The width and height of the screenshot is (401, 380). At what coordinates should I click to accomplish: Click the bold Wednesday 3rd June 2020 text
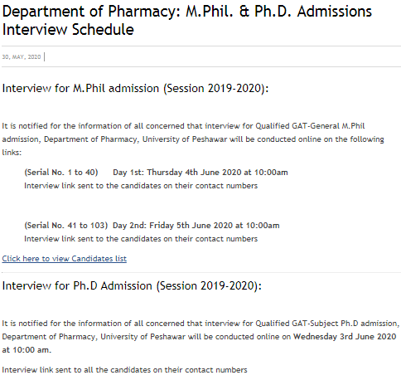pos(345,337)
